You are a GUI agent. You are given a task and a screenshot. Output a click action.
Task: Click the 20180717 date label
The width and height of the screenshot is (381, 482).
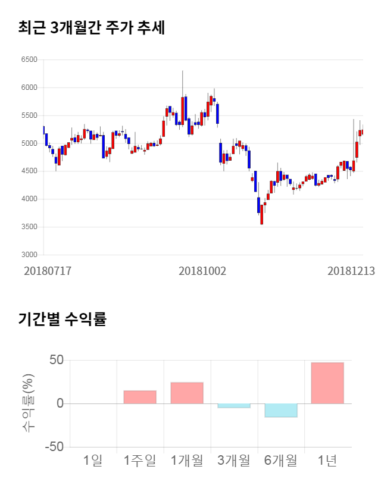coord(48,271)
